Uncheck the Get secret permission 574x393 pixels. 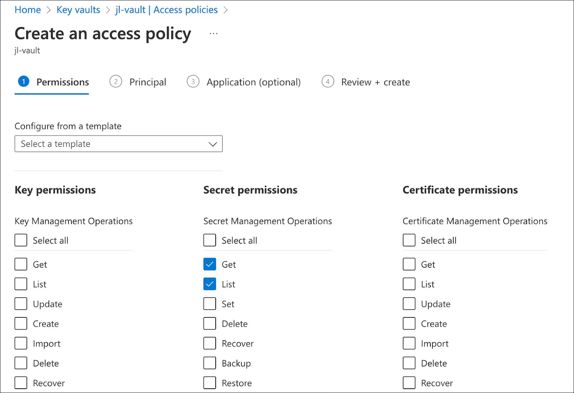(x=210, y=264)
